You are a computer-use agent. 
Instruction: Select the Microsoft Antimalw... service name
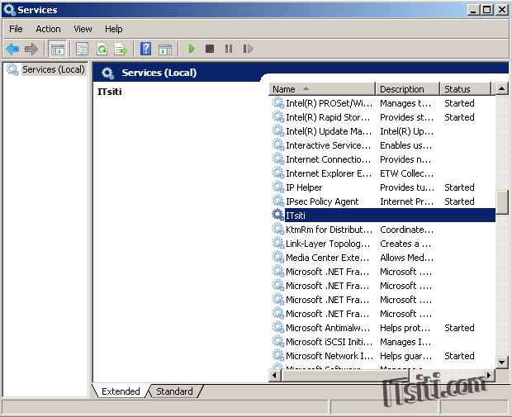(328, 328)
